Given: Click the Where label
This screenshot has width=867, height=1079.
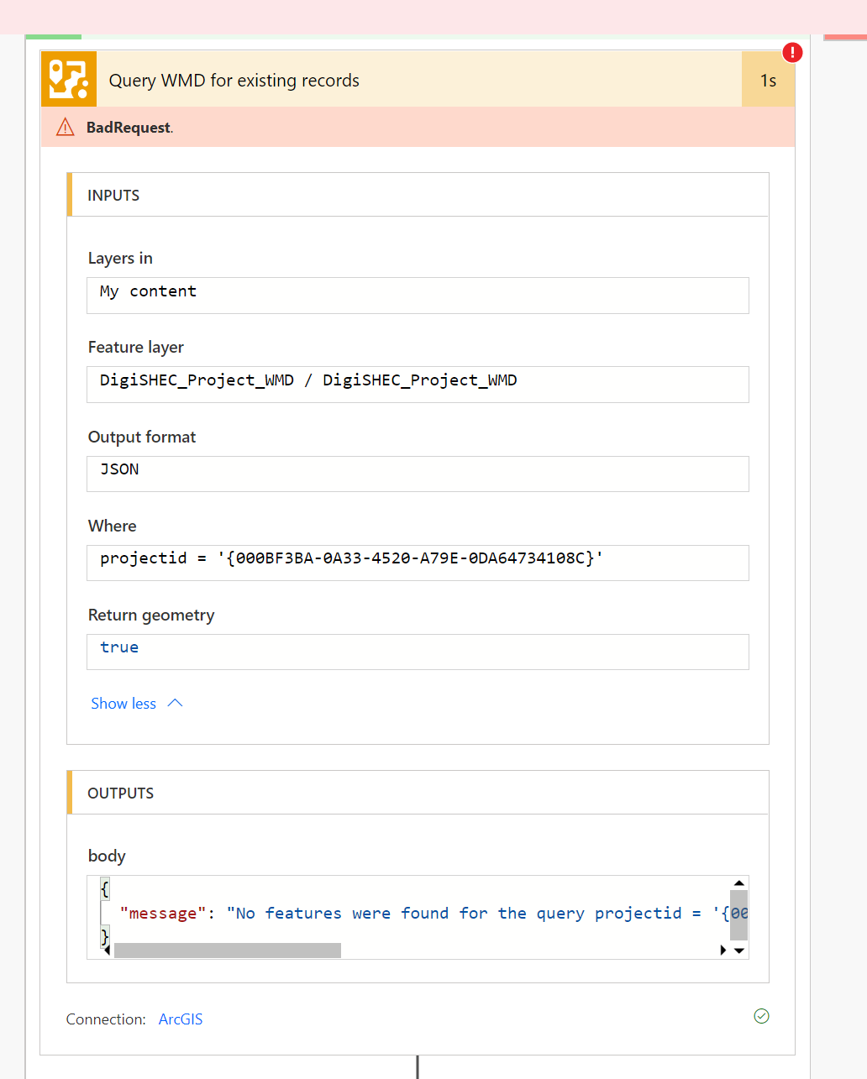Looking at the screenshot, I should 112,526.
